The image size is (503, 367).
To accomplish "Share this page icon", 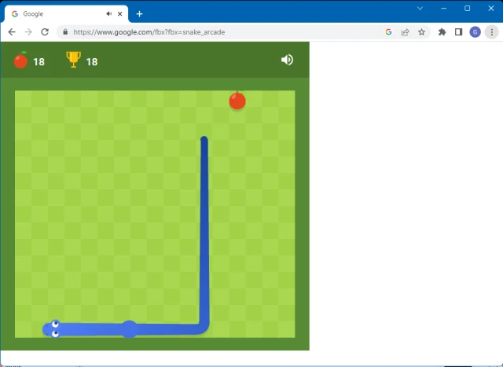I will click(x=406, y=31).
